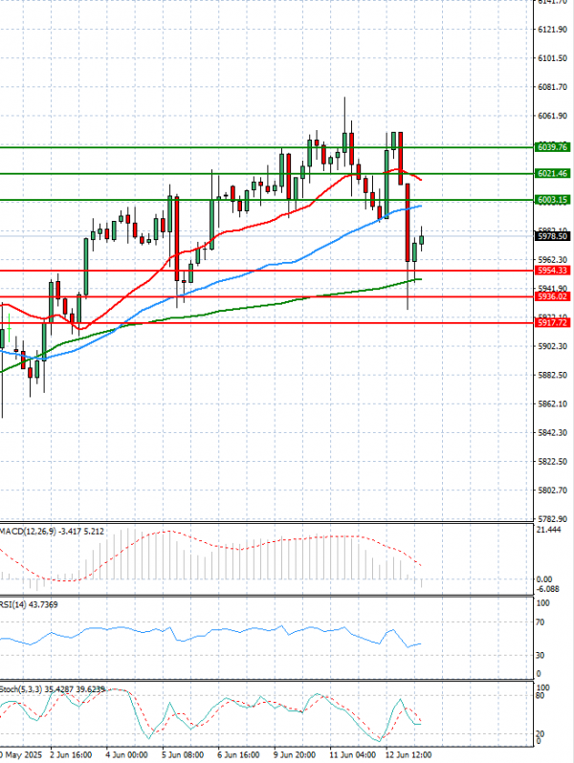Click the 12 Jun 12:00 time axis label
The width and height of the screenshot is (574, 763).
tap(408, 754)
